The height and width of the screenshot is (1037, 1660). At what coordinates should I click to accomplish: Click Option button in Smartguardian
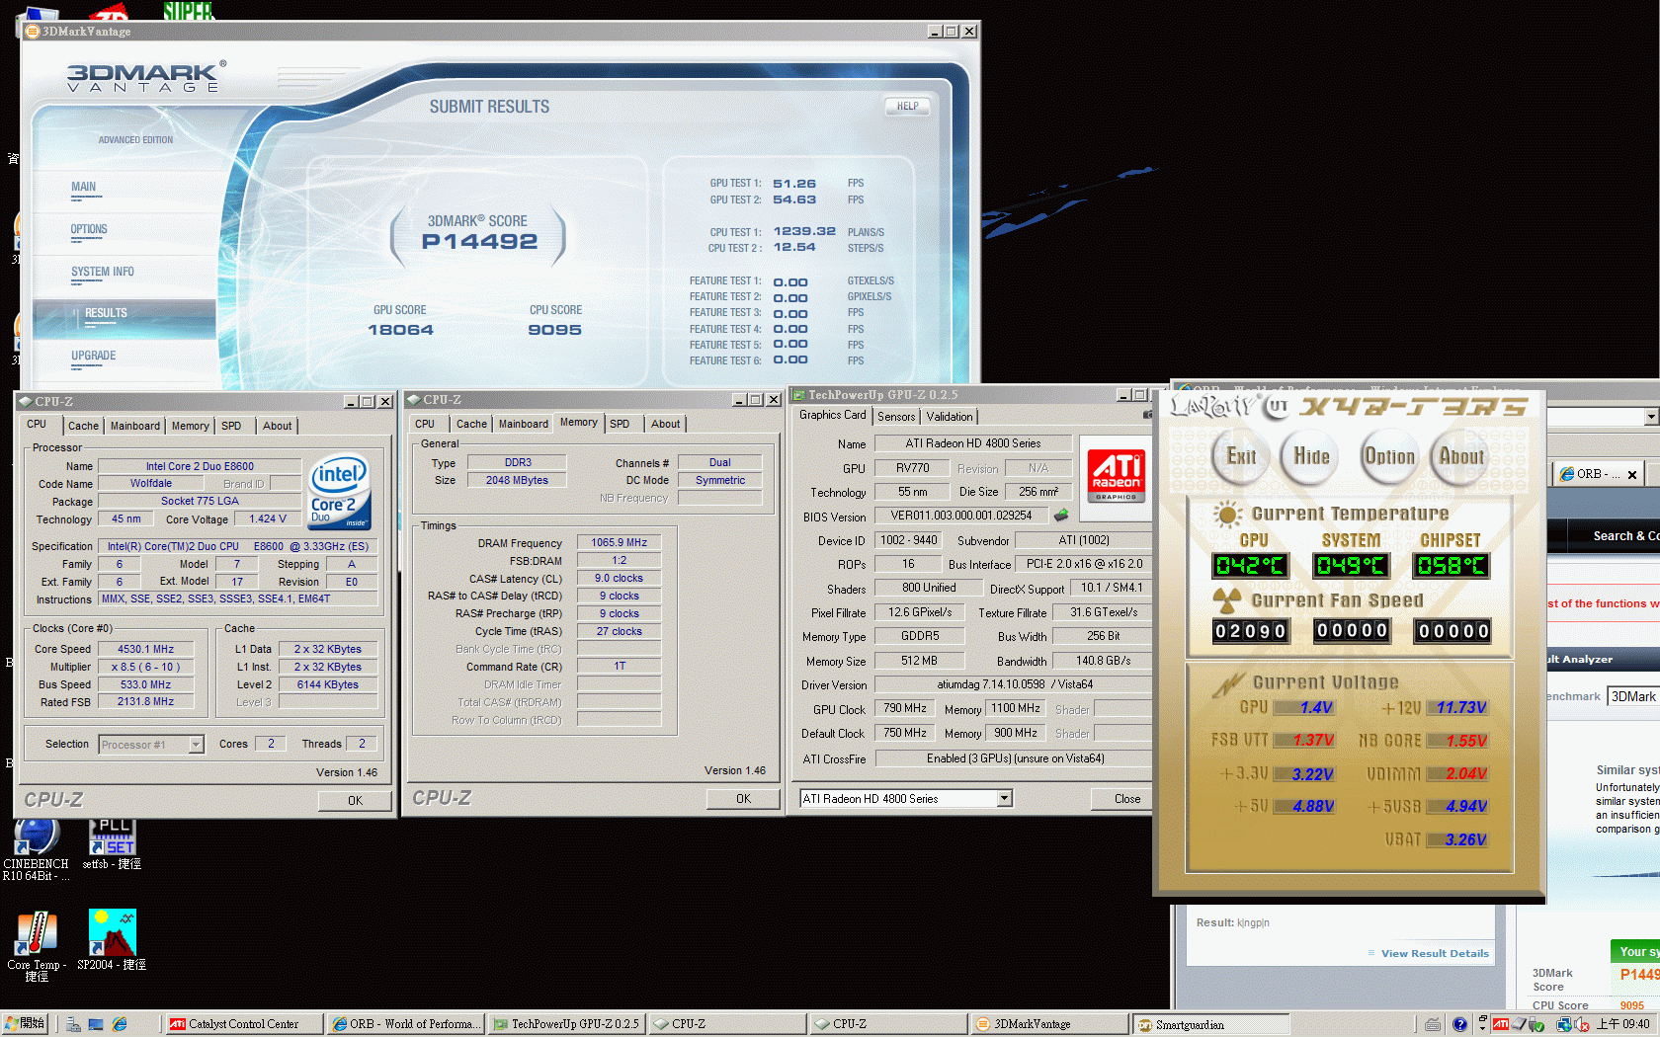pos(1389,456)
